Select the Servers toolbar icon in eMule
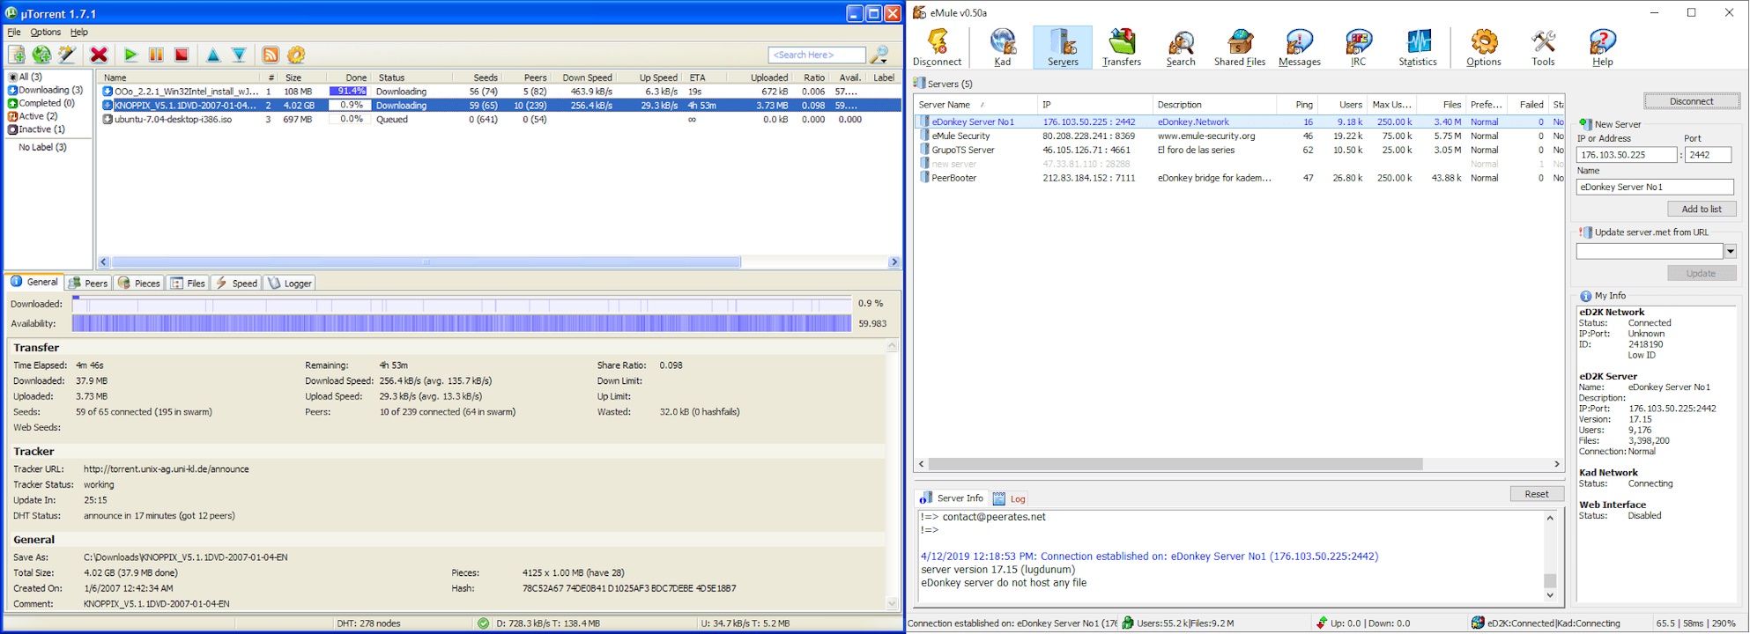This screenshot has height=634, width=1750. [1063, 48]
